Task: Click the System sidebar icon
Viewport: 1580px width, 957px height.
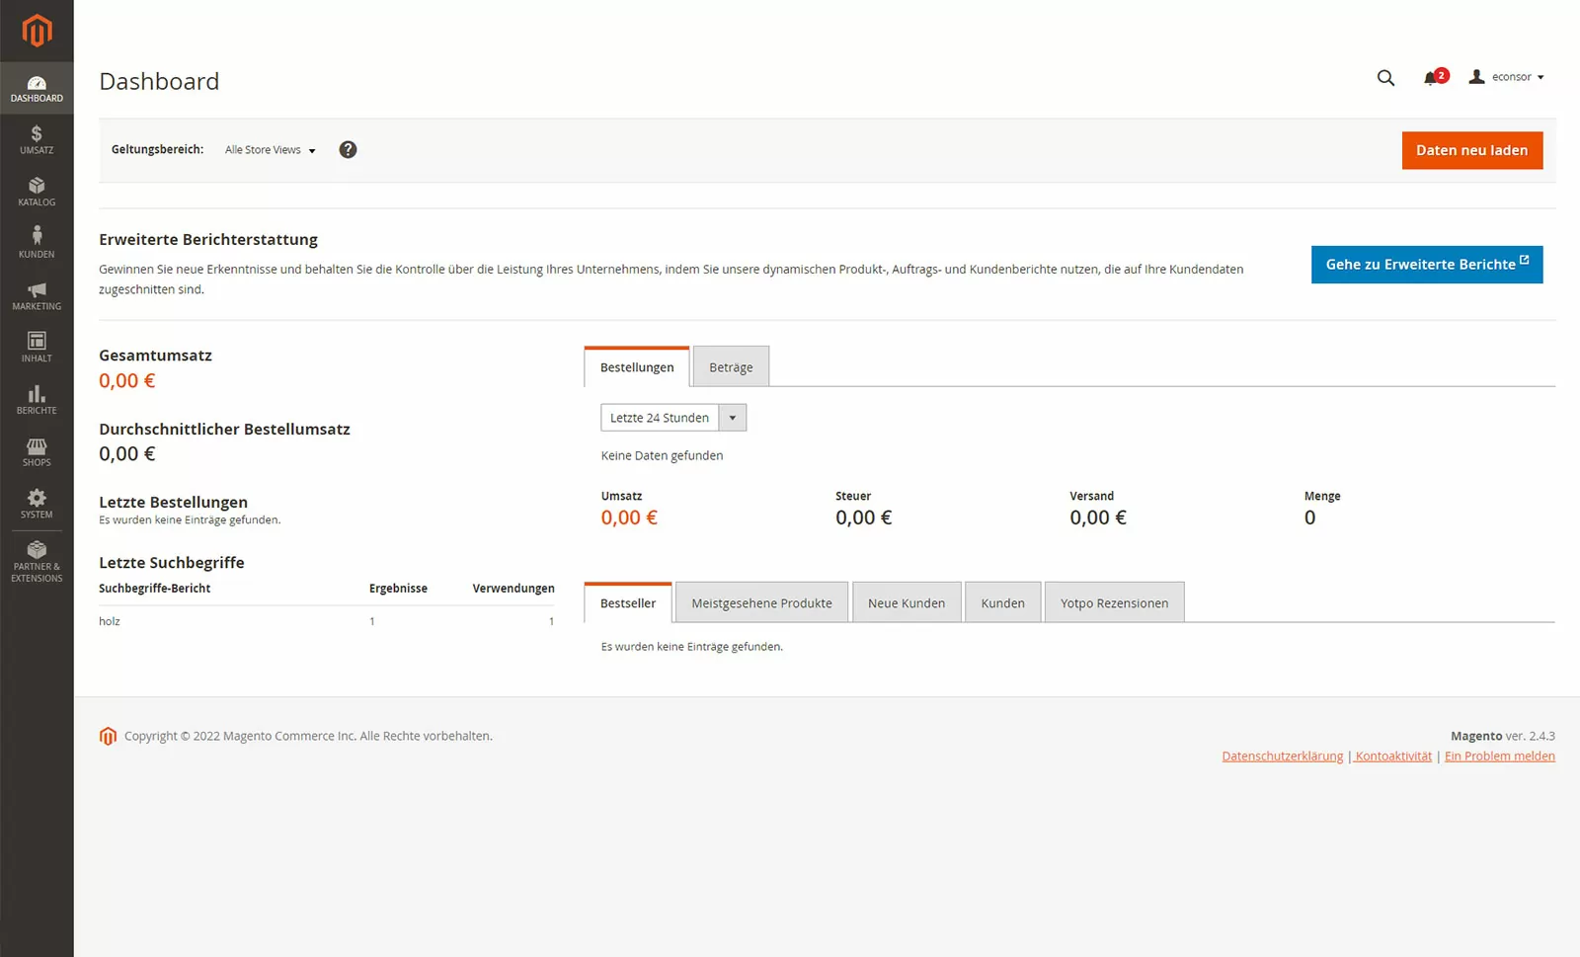Action: (x=37, y=504)
